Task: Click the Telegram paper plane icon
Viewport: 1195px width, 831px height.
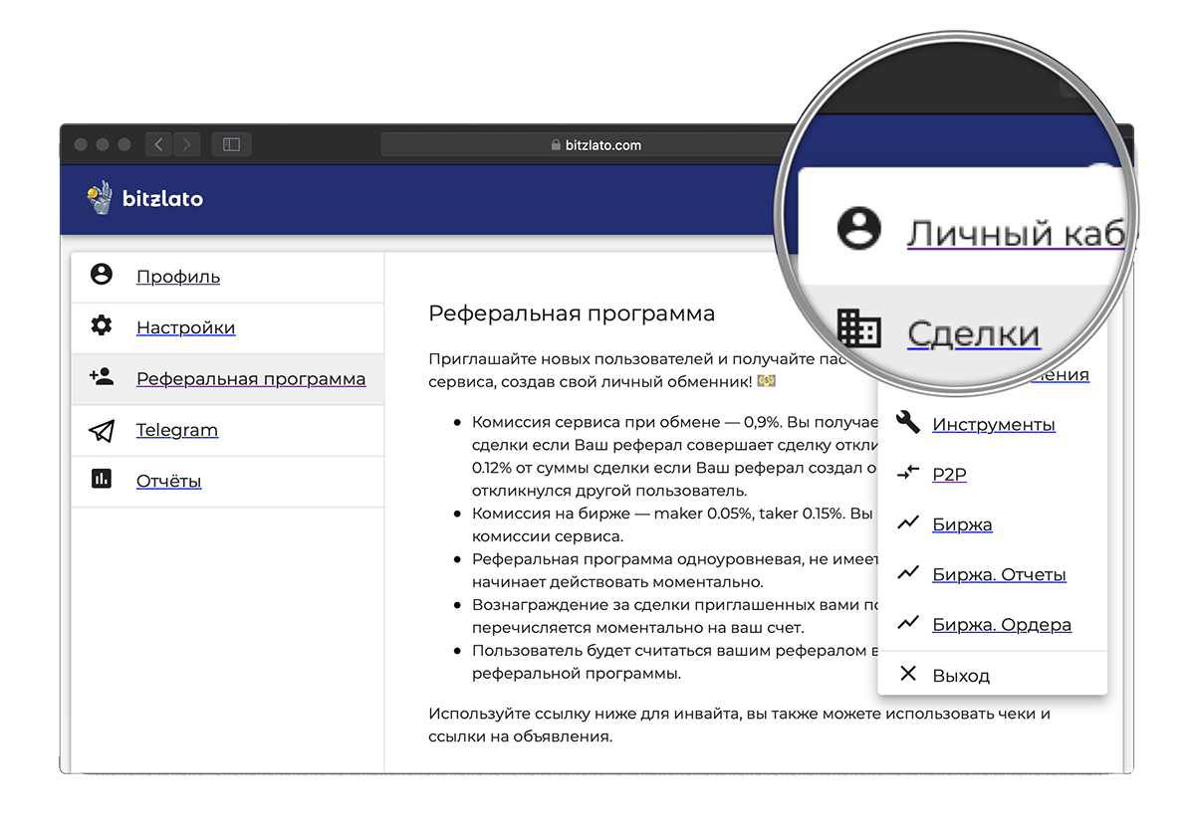Action: (x=102, y=430)
